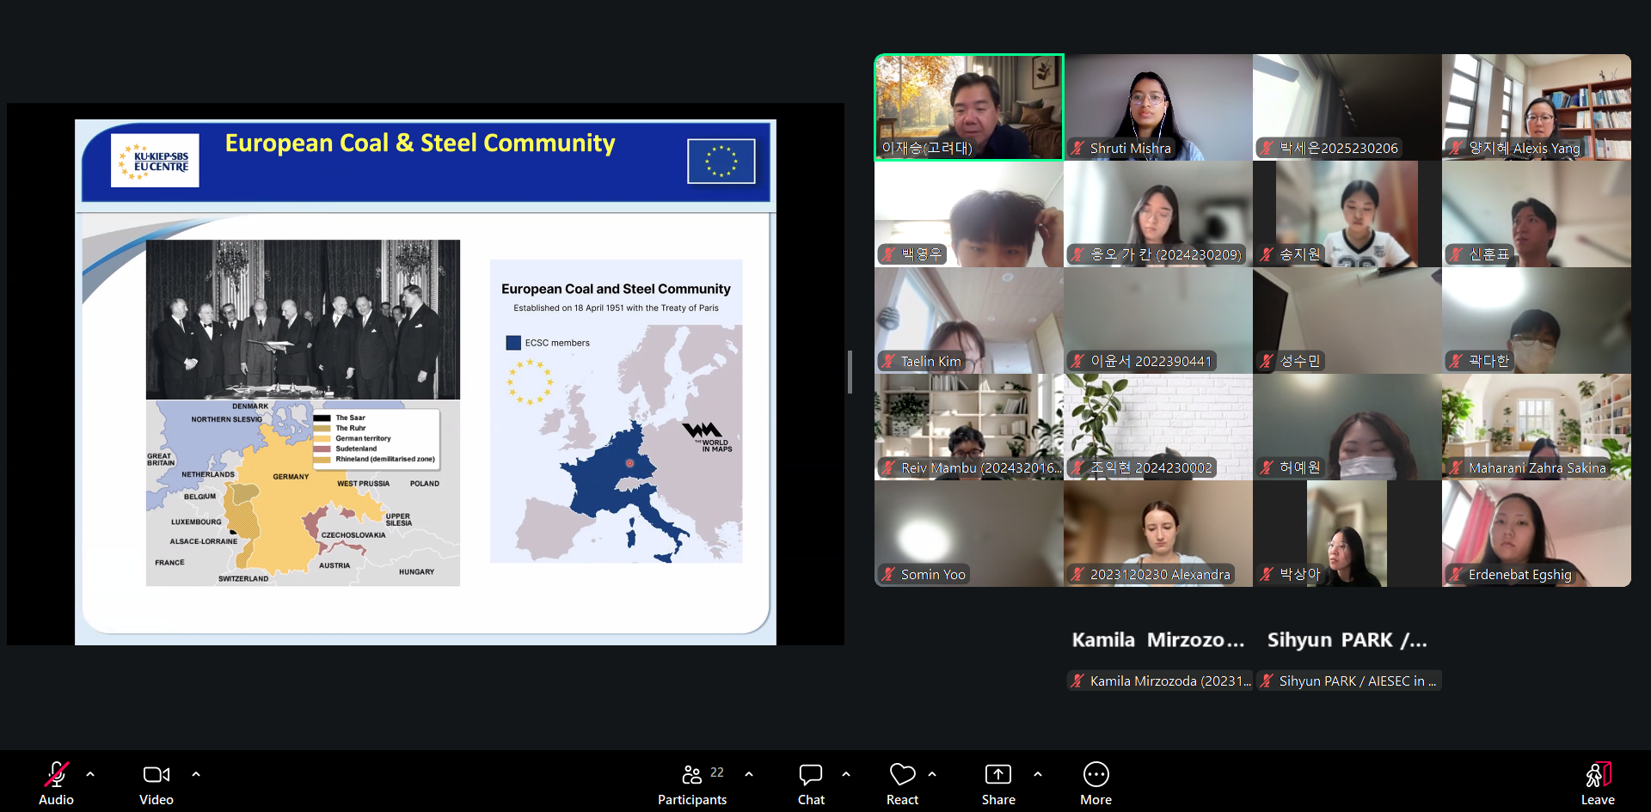Unmute the microphone with the Audio button
The height and width of the screenshot is (812, 1651).
[x=56, y=783]
